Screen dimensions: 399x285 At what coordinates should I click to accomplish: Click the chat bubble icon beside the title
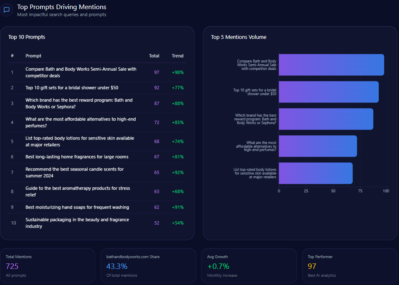pyautogui.click(x=7, y=10)
